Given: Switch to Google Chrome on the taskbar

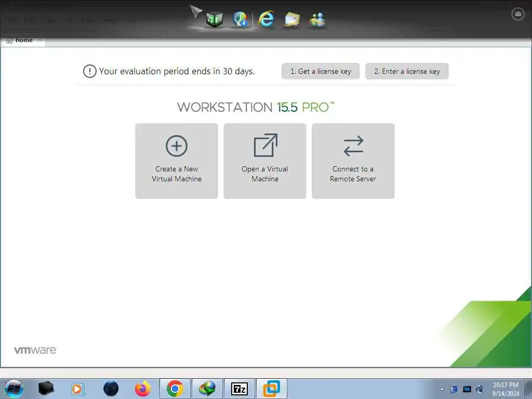Looking at the screenshot, I should [175, 389].
